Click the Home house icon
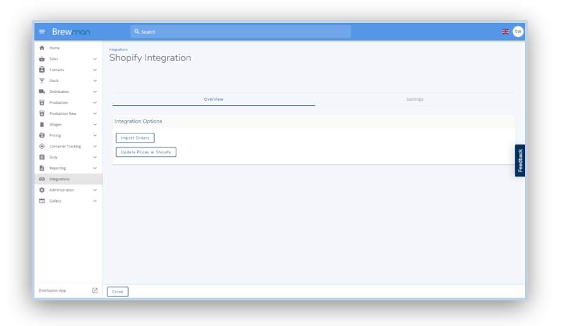The height and width of the screenshot is (326, 580). point(42,48)
